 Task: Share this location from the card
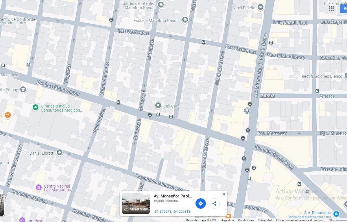click(214, 203)
